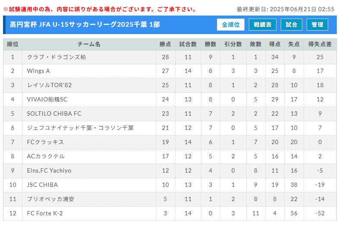Click the 試合数 column header

point(188,44)
